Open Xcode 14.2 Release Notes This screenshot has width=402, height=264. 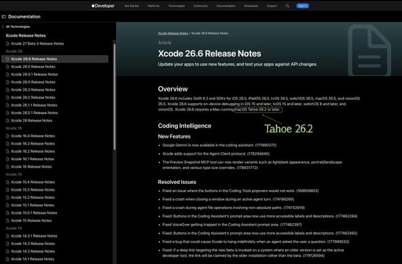pos(33,251)
